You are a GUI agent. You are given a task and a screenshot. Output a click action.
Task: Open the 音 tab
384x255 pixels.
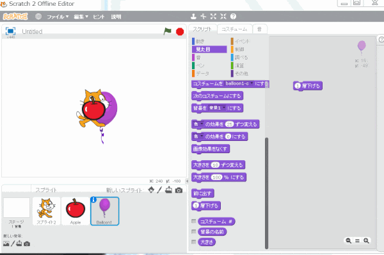point(260,29)
